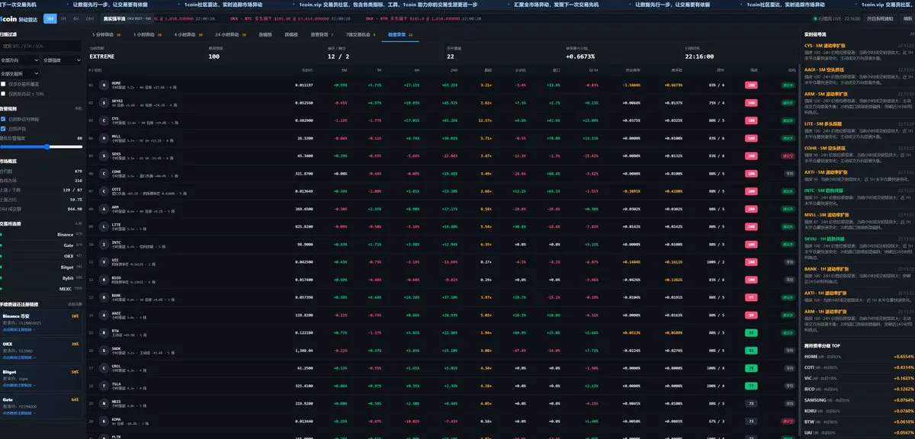
Task: Open the all-directions dropdown
Action: click(x=19, y=59)
